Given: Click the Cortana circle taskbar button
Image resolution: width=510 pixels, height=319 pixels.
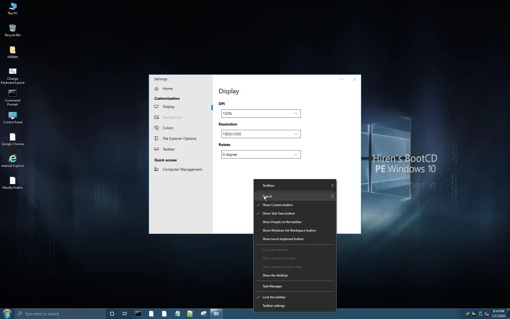Looking at the screenshot, I should tap(112, 314).
